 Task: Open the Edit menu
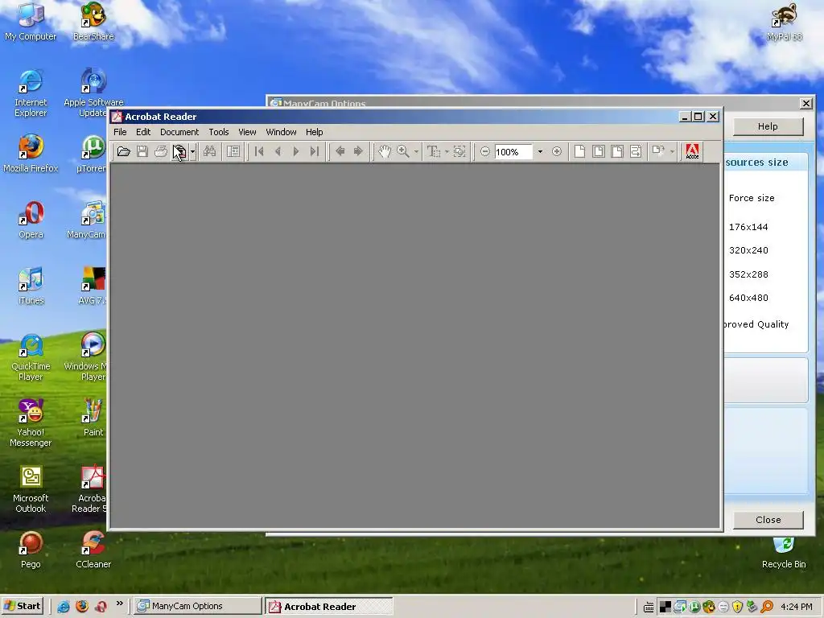pyautogui.click(x=143, y=132)
